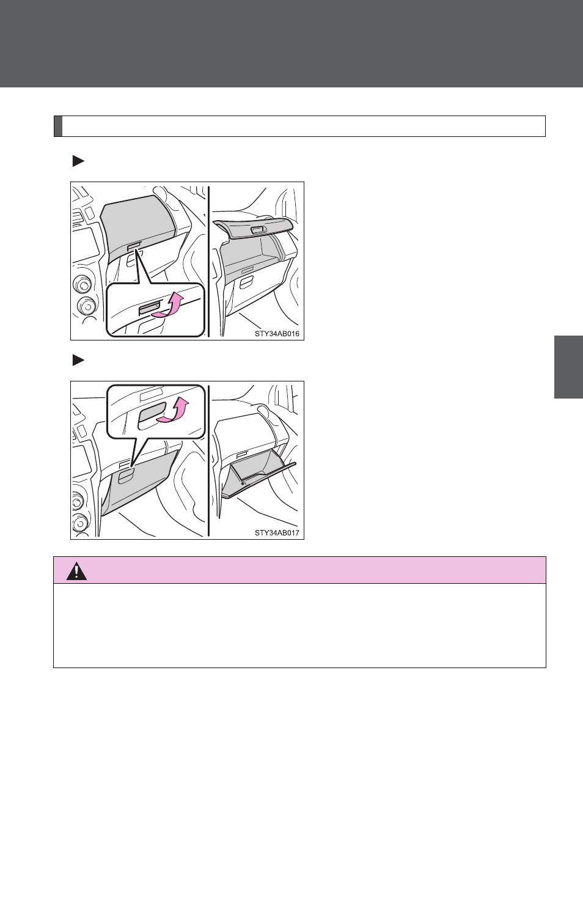The width and height of the screenshot is (583, 901).
Task: Click the pink arrow in the STY34AB016 callout
Action: pyautogui.click(x=168, y=304)
